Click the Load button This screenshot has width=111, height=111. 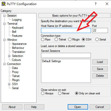click(100, 62)
